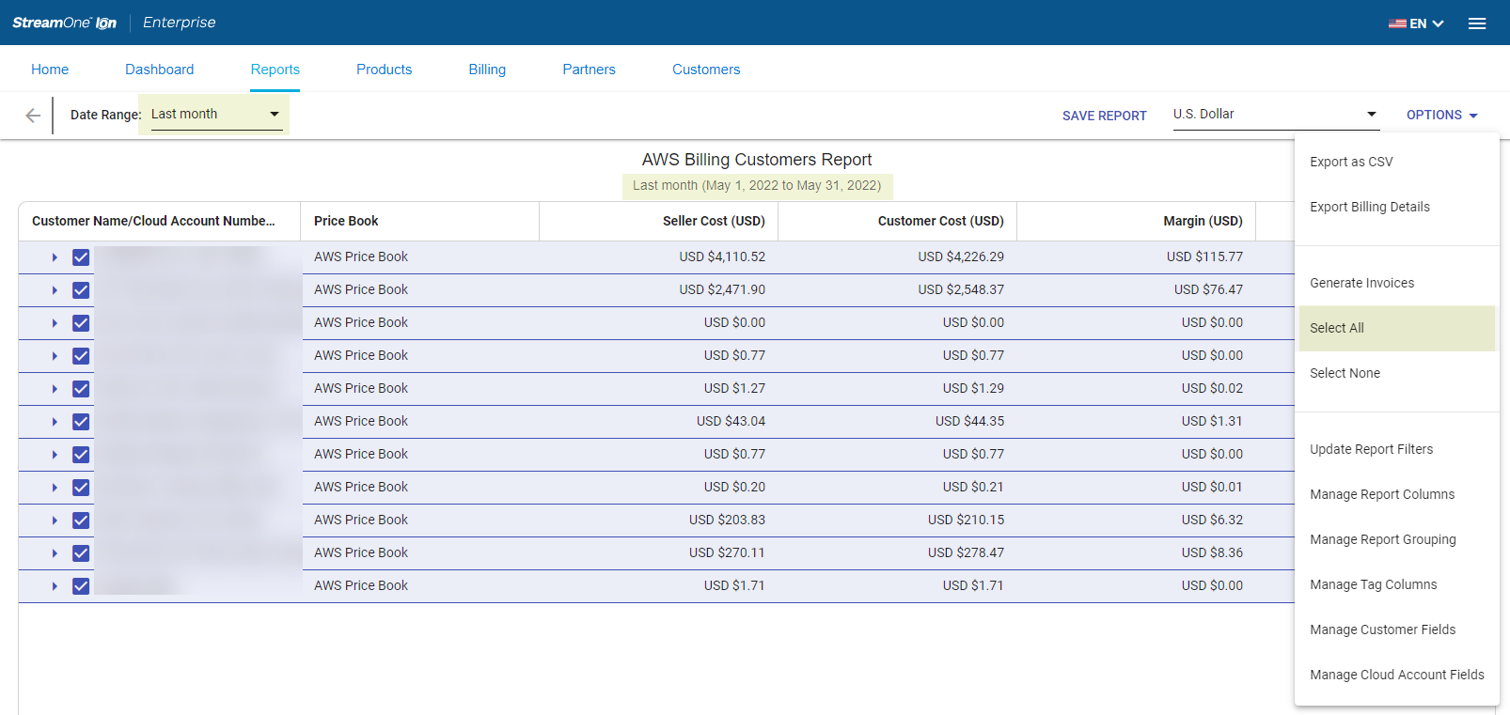Viewport: 1510px width, 715px height.
Task: Open Manage Report Grouping
Action: click(1397, 539)
